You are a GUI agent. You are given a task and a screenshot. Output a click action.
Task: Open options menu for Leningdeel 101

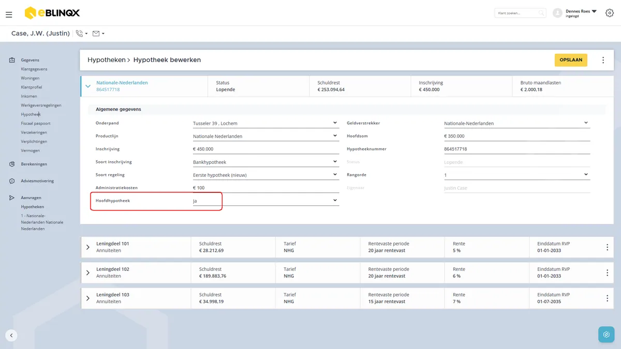pos(607,248)
